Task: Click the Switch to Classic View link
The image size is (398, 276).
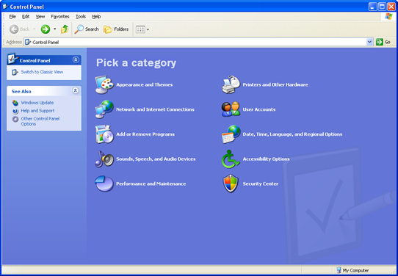Action: (42, 72)
